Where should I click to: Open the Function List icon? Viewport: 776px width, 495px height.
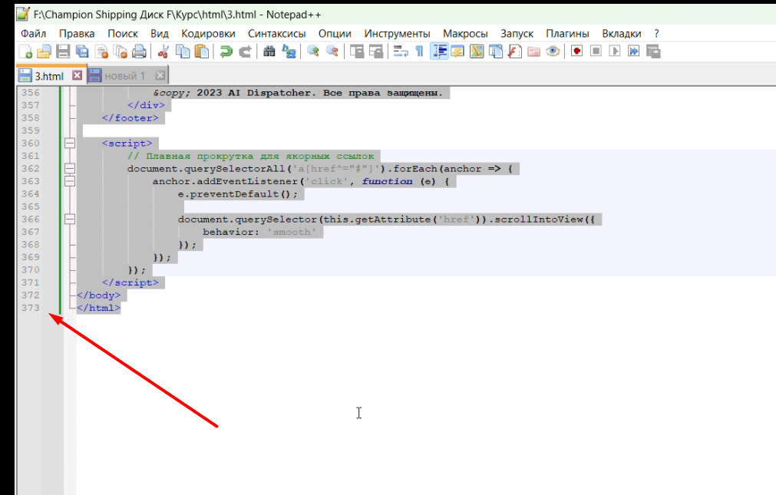pyautogui.click(x=515, y=51)
